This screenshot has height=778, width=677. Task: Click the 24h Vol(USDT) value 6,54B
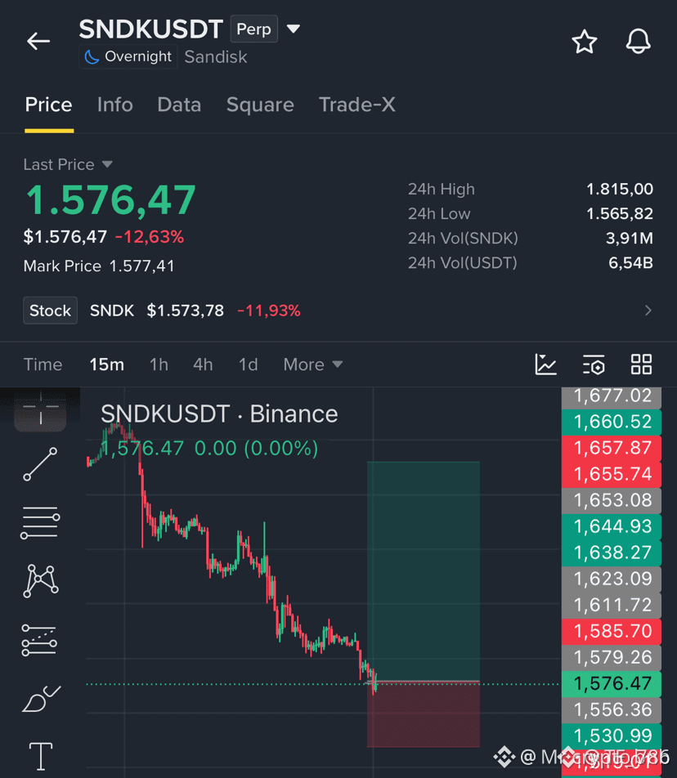point(630,263)
